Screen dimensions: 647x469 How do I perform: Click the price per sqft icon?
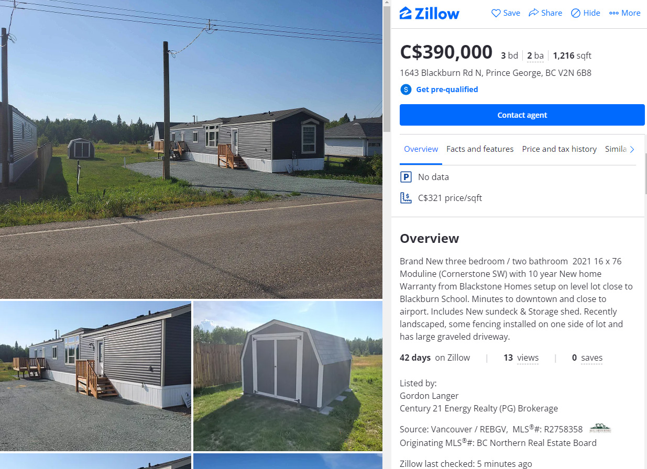coord(406,198)
